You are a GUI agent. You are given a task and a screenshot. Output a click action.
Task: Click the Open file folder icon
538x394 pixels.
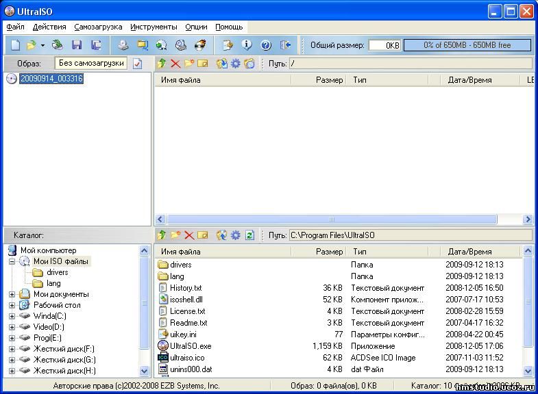(32, 45)
